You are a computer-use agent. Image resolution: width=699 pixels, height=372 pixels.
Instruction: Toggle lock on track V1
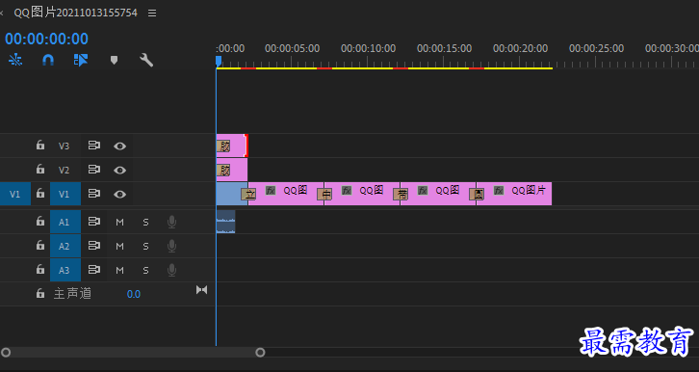[40, 193]
